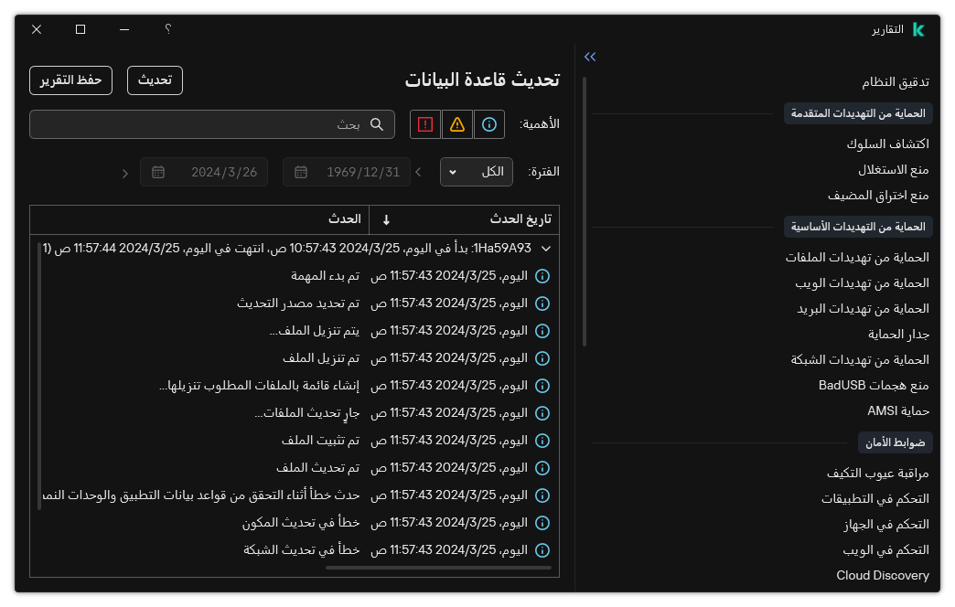The height and width of the screenshot is (607, 955).
Task: Collapse the 1Ha59A93 event group
Action: (x=546, y=247)
